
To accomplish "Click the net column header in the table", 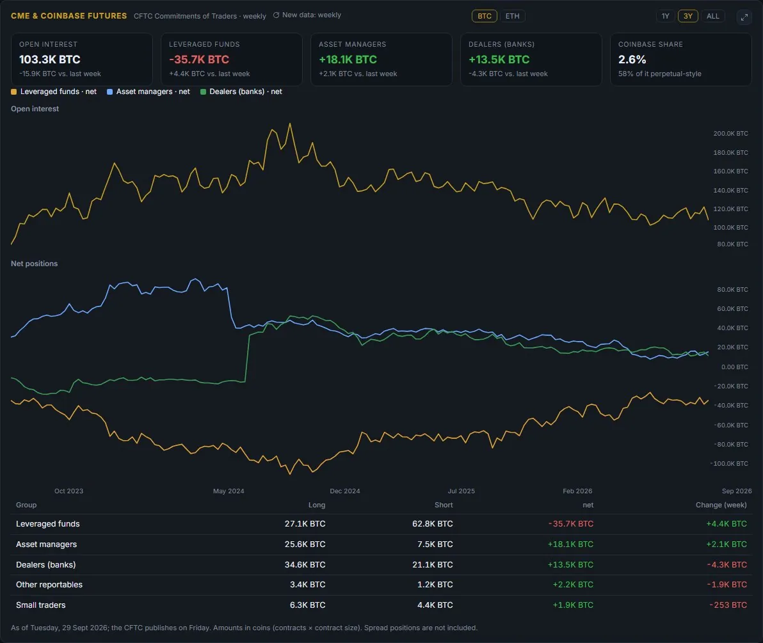I will (588, 505).
